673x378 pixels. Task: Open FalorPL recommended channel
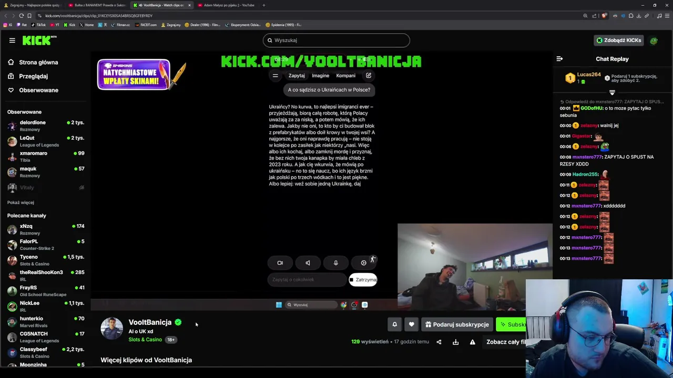(x=45, y=244)
